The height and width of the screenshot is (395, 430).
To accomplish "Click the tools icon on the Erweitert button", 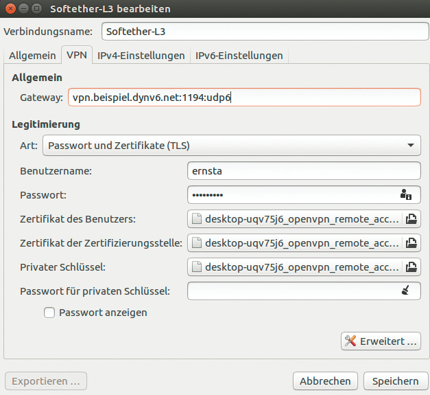I will point(350,341).
